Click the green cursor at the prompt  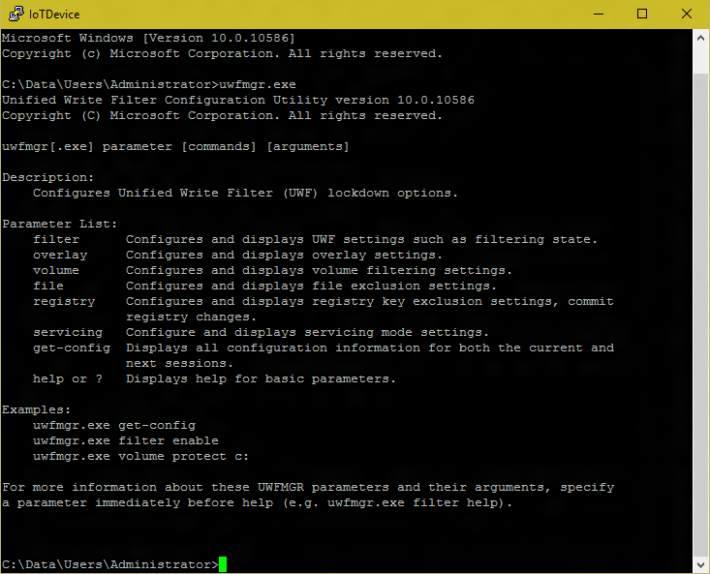point(223,564)
